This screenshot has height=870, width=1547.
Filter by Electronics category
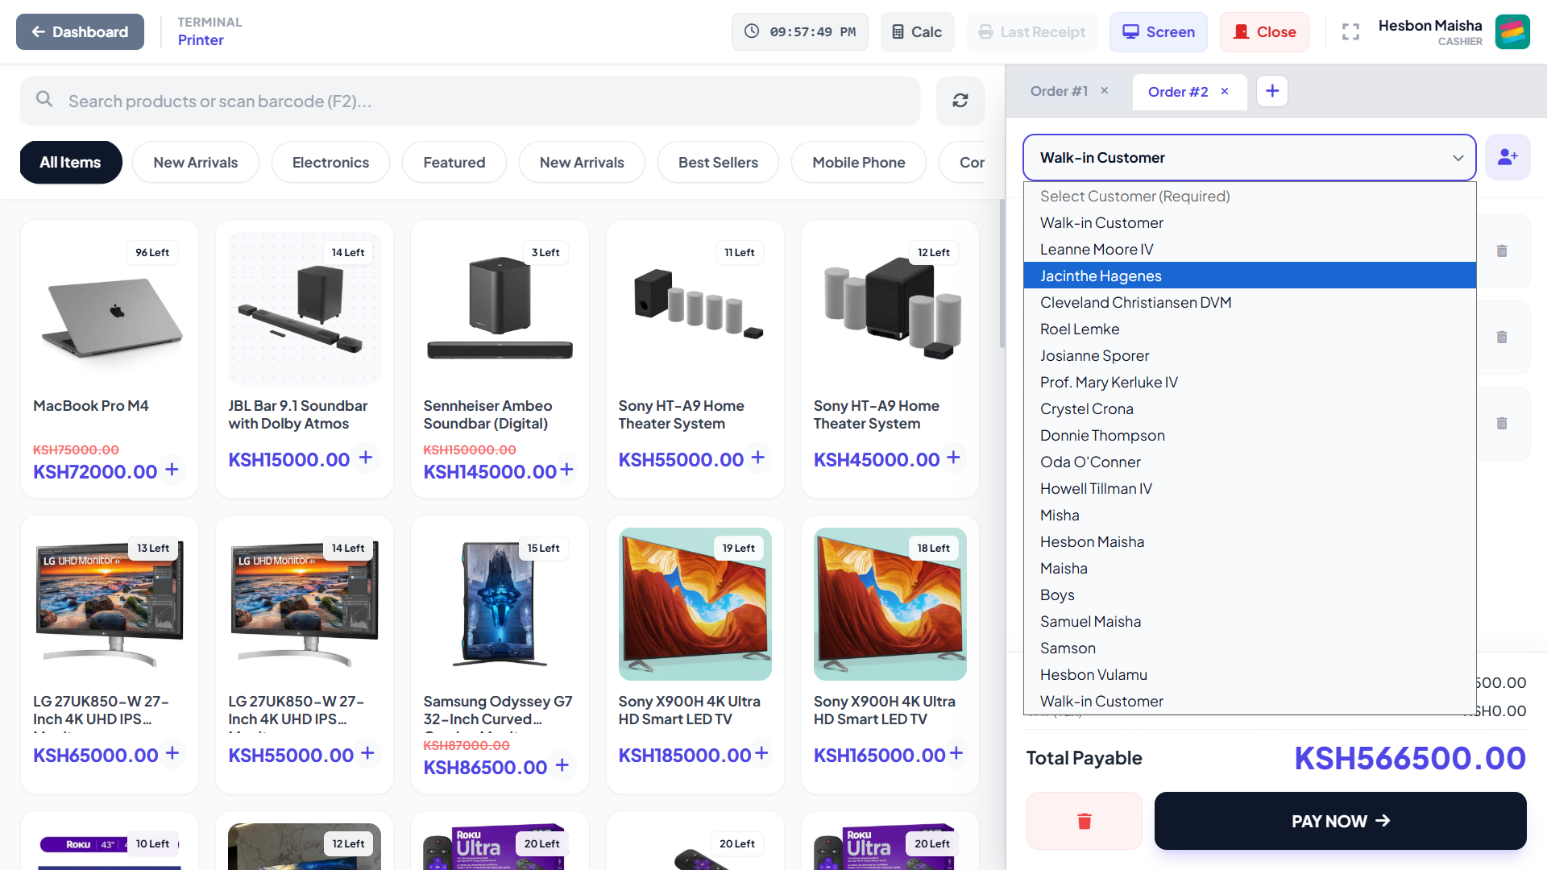pos(330,162)
